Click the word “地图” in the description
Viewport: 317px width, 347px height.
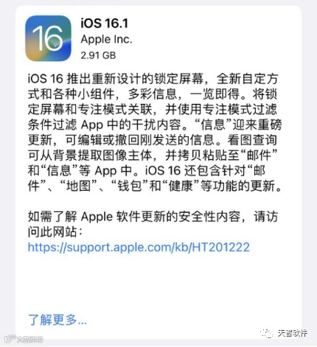78,186
